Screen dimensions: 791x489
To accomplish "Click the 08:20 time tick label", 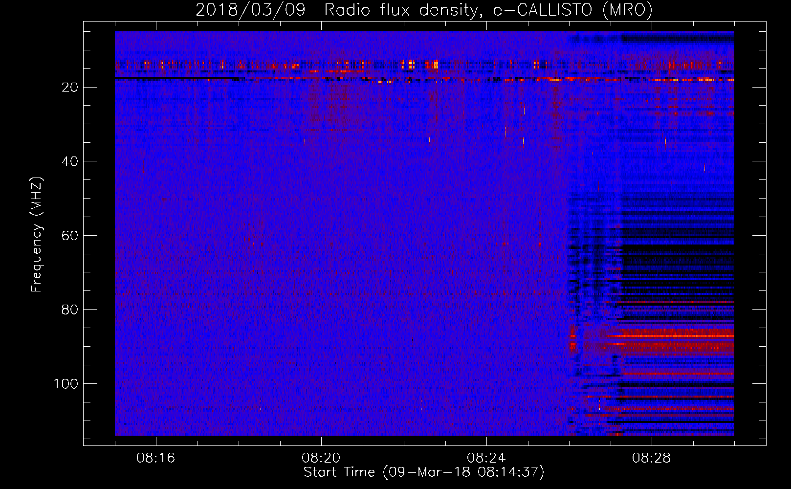I will pyautogui.click(x=321, y=458).
